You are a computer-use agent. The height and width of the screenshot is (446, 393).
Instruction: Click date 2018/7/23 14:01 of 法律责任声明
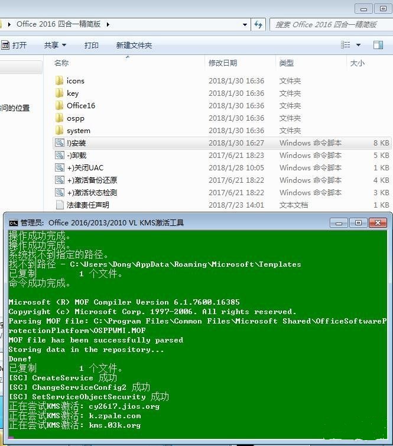[x=236, y=205]
